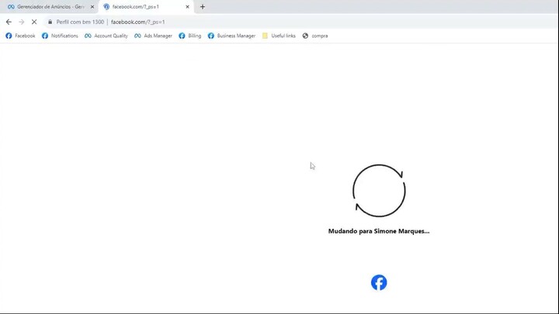Open the Ads Manager bookmark
Viewport: 559px width, 314px height.
pos(153,36)
